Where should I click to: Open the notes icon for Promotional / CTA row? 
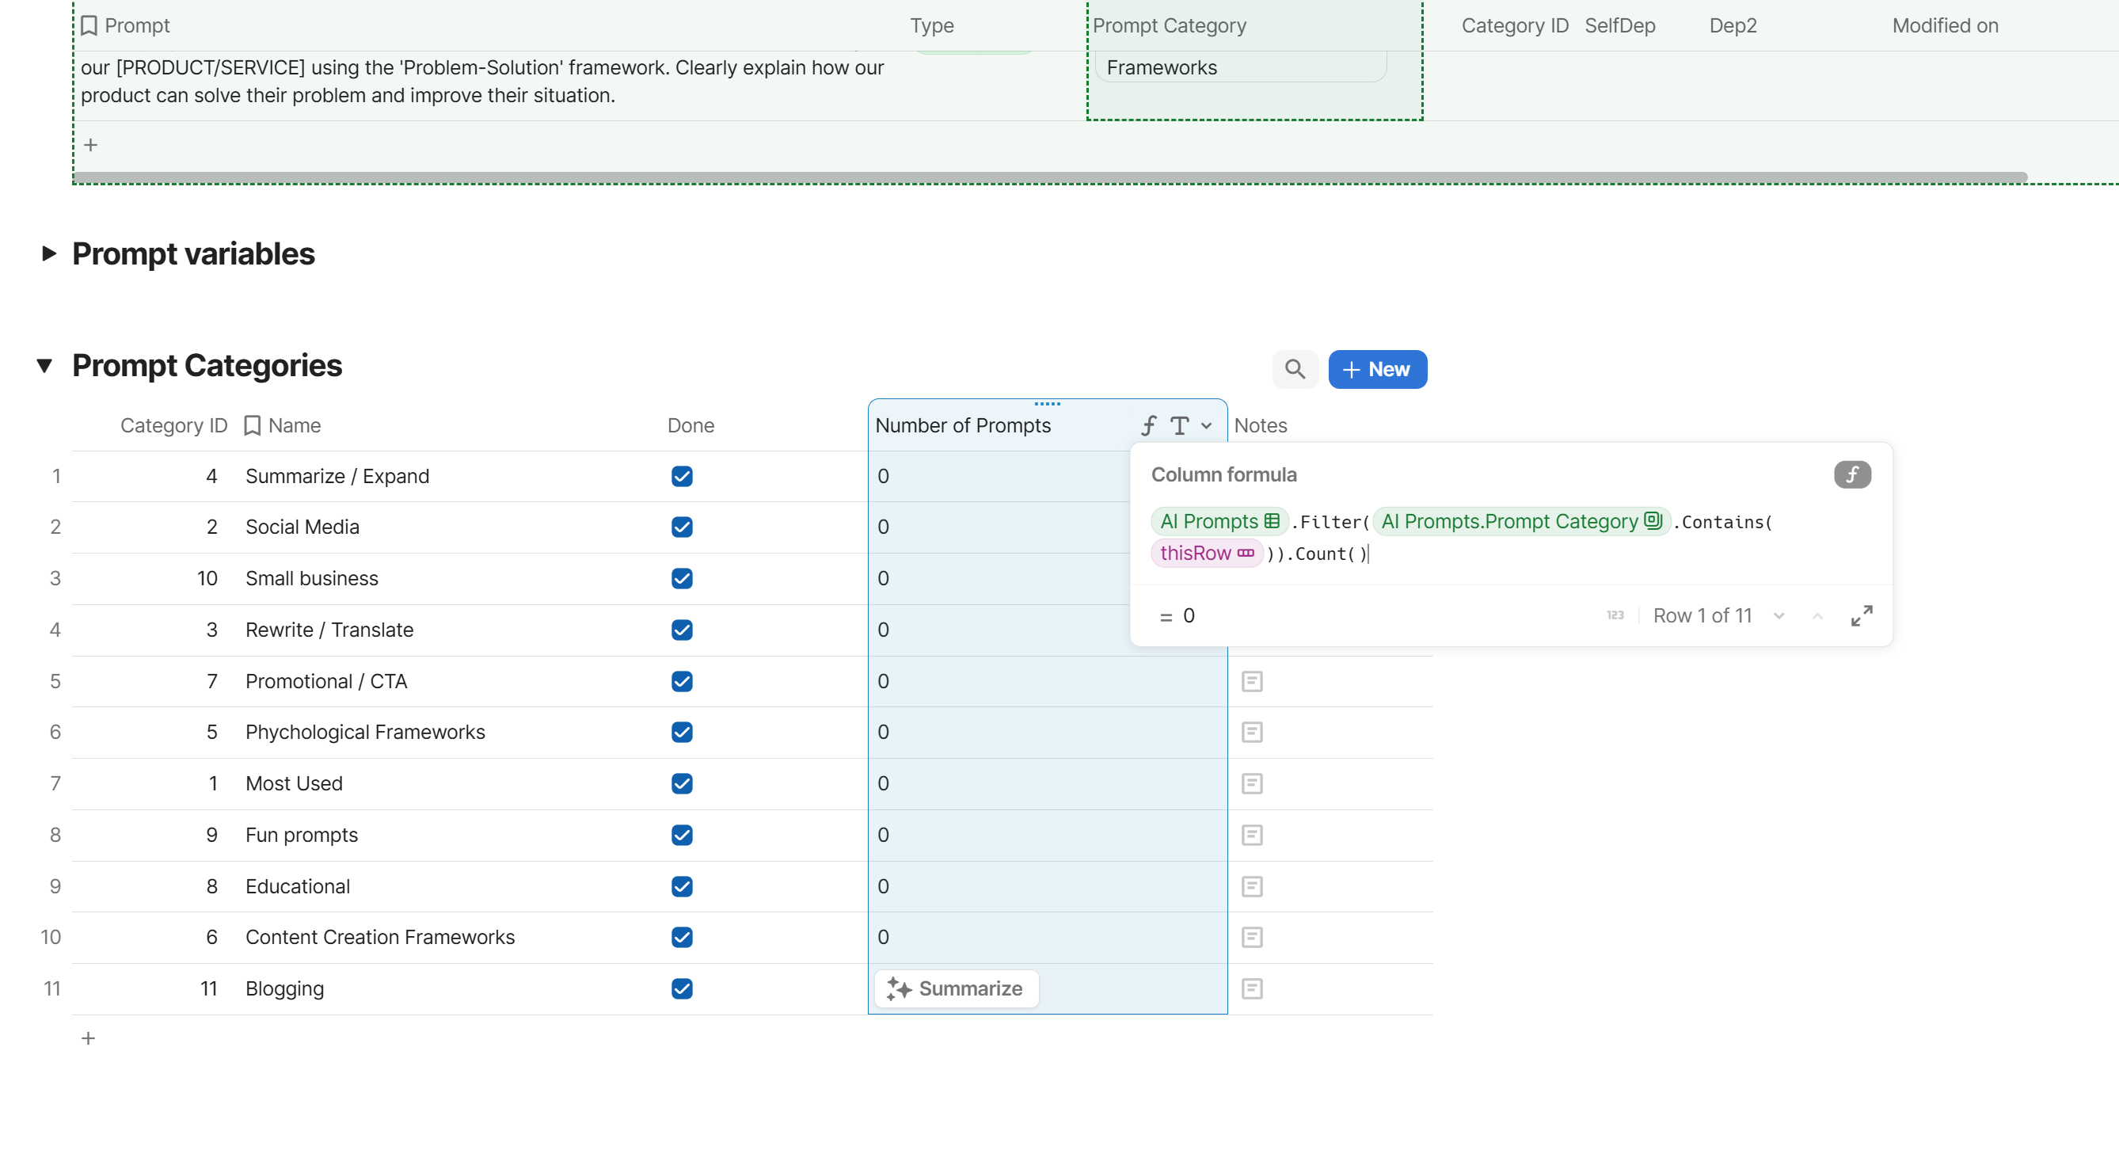(x=1252, y=681)
